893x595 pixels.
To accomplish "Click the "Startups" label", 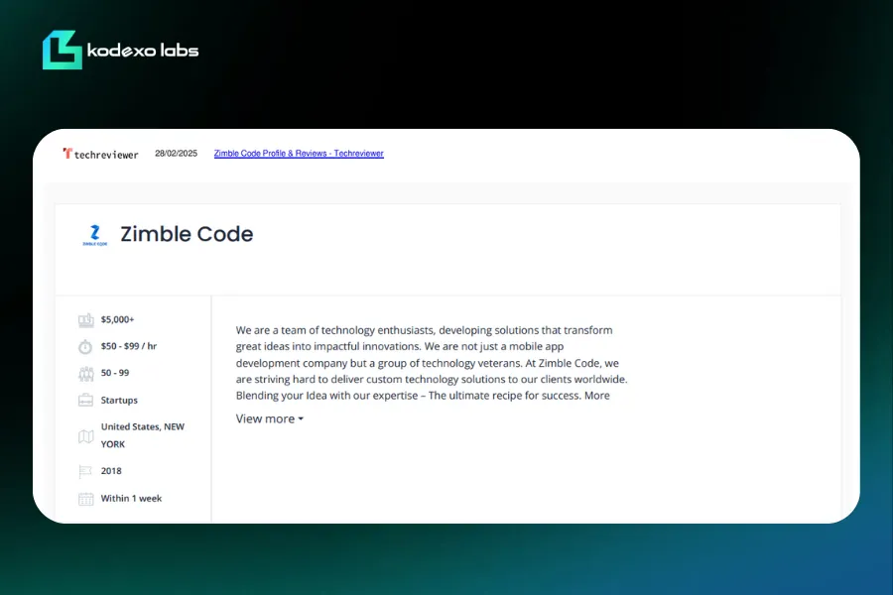I will point(119,401).
